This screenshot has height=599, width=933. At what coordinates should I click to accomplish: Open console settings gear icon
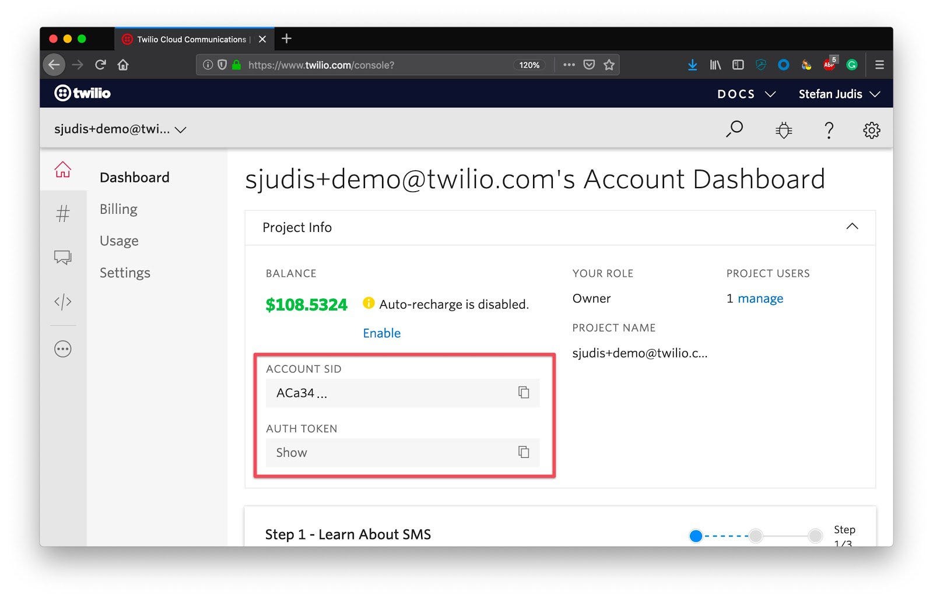click(871, 129)
